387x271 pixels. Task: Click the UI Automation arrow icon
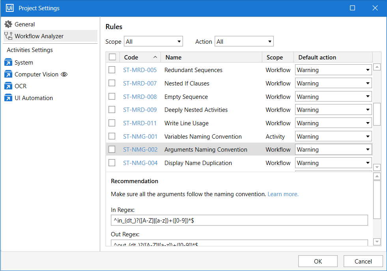coord(8,98)
